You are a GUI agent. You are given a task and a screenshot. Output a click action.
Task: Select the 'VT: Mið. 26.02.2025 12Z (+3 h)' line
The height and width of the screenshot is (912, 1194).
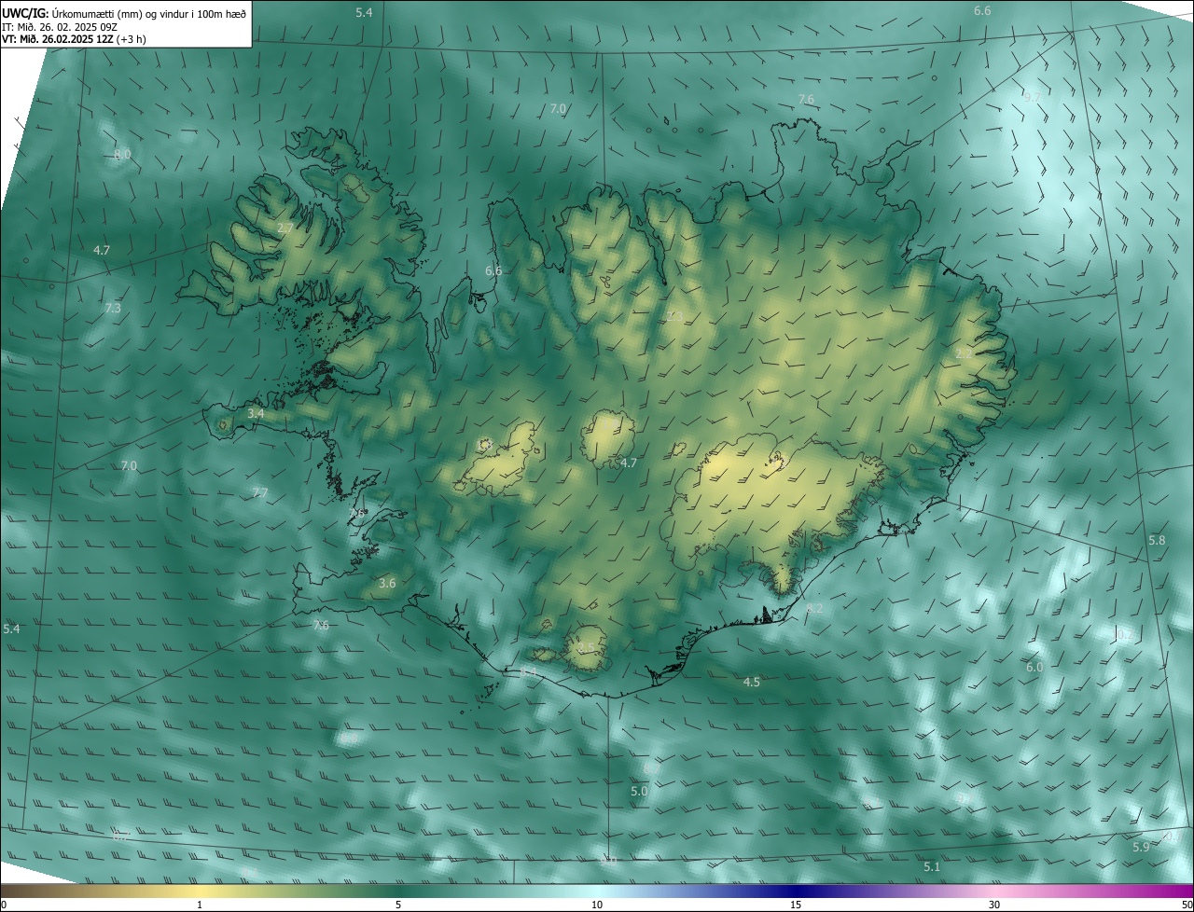click(x=74, y=39)
